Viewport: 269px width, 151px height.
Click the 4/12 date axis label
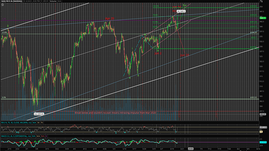[x=85, y=149]
